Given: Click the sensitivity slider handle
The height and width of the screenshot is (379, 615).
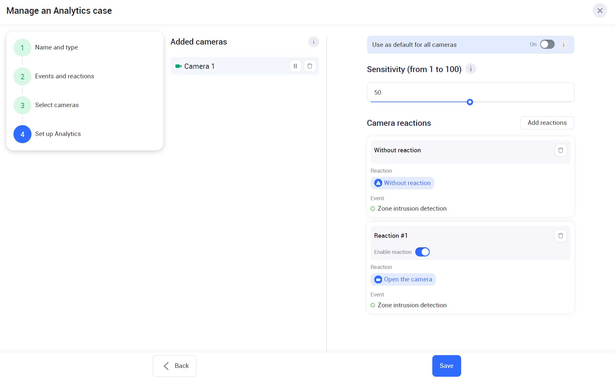Looking at the screenshot, I should (470, 102).
